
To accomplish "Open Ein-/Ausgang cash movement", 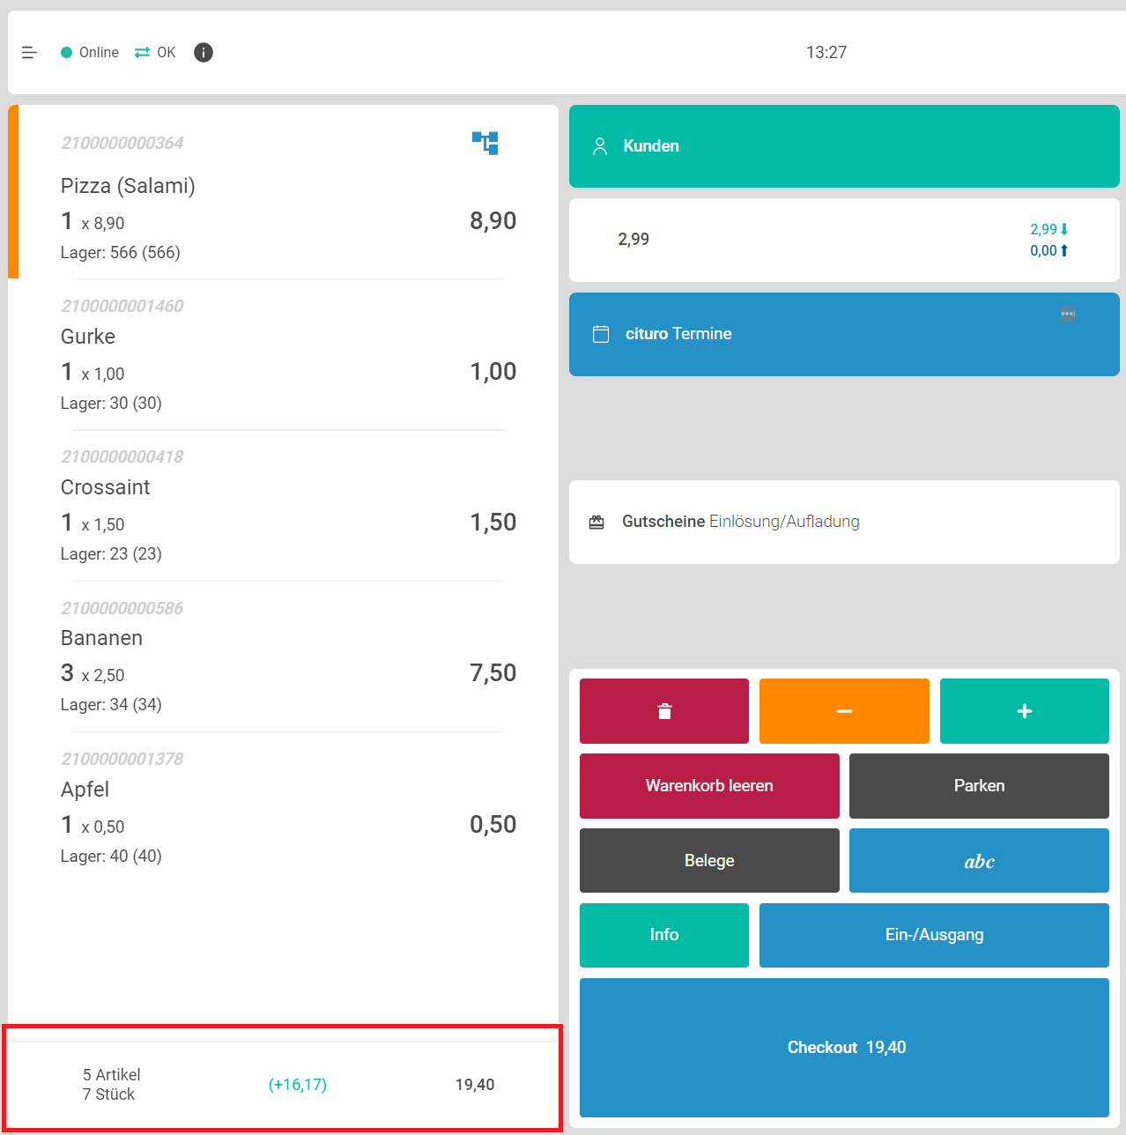I will [933, 935].
